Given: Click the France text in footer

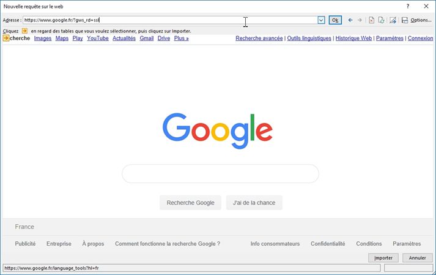Looking at the screenshot, I should tap(24, 227).
